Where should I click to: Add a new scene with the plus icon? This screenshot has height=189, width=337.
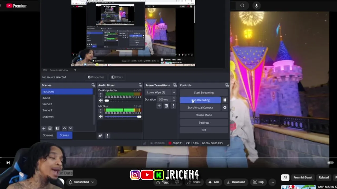coord(44,128)
